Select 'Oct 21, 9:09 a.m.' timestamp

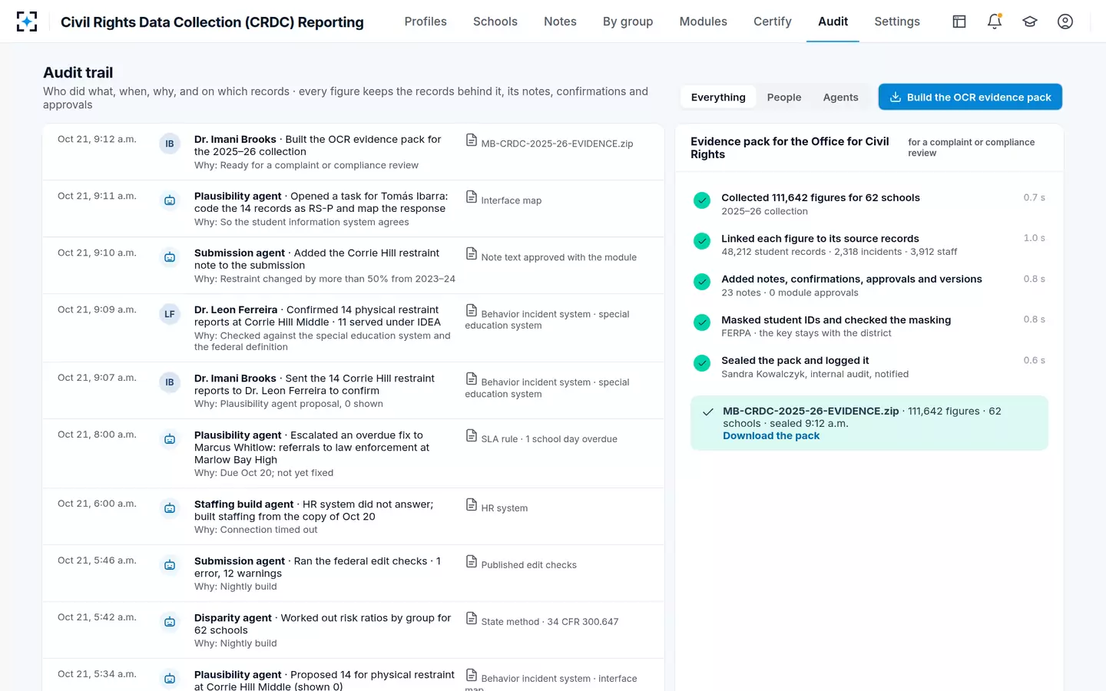click(97, 309)
